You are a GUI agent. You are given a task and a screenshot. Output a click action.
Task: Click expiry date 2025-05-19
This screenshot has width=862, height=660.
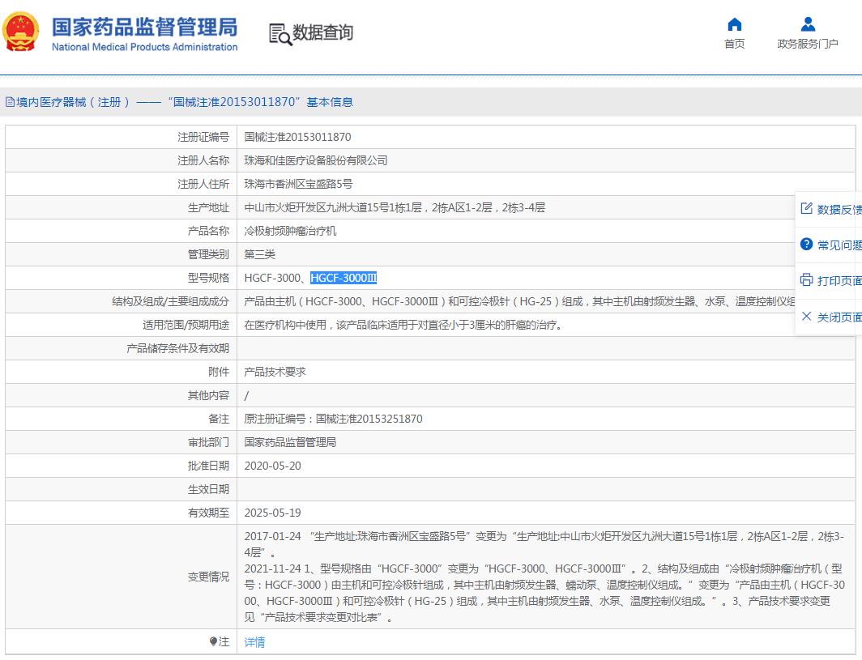[x=273, y=513]
